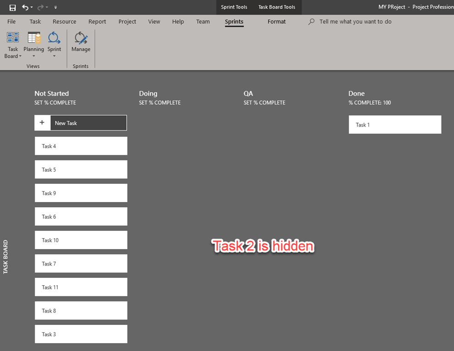
Task: Open the File menu tab
Action: coord(11,21)
